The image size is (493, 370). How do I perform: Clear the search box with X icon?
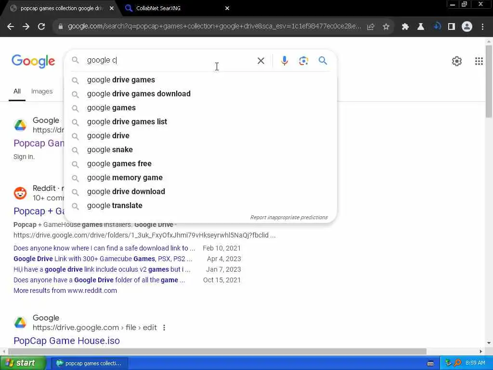(x=260, y=61)
